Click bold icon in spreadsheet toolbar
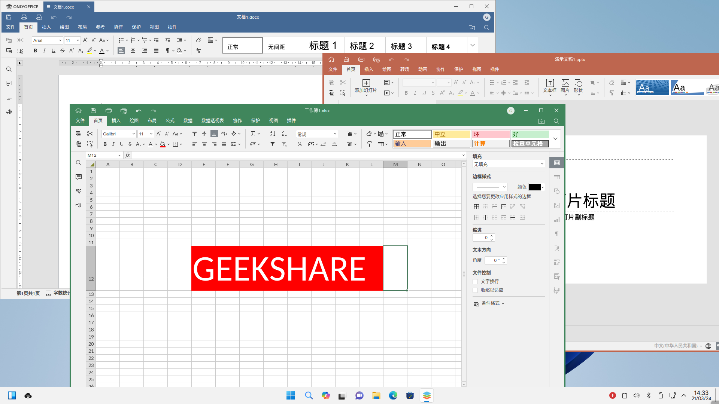Image resolution: width=719 pixels, height=404 pixels. tap(105, 144)
